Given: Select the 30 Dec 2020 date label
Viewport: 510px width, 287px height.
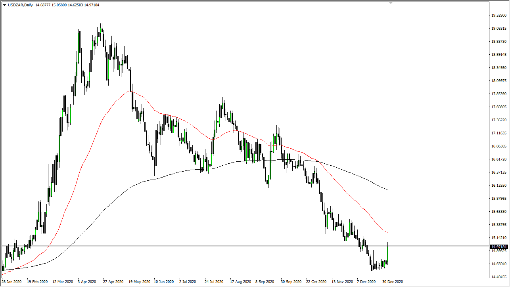Looking at the screenshot, I should 393,282.
